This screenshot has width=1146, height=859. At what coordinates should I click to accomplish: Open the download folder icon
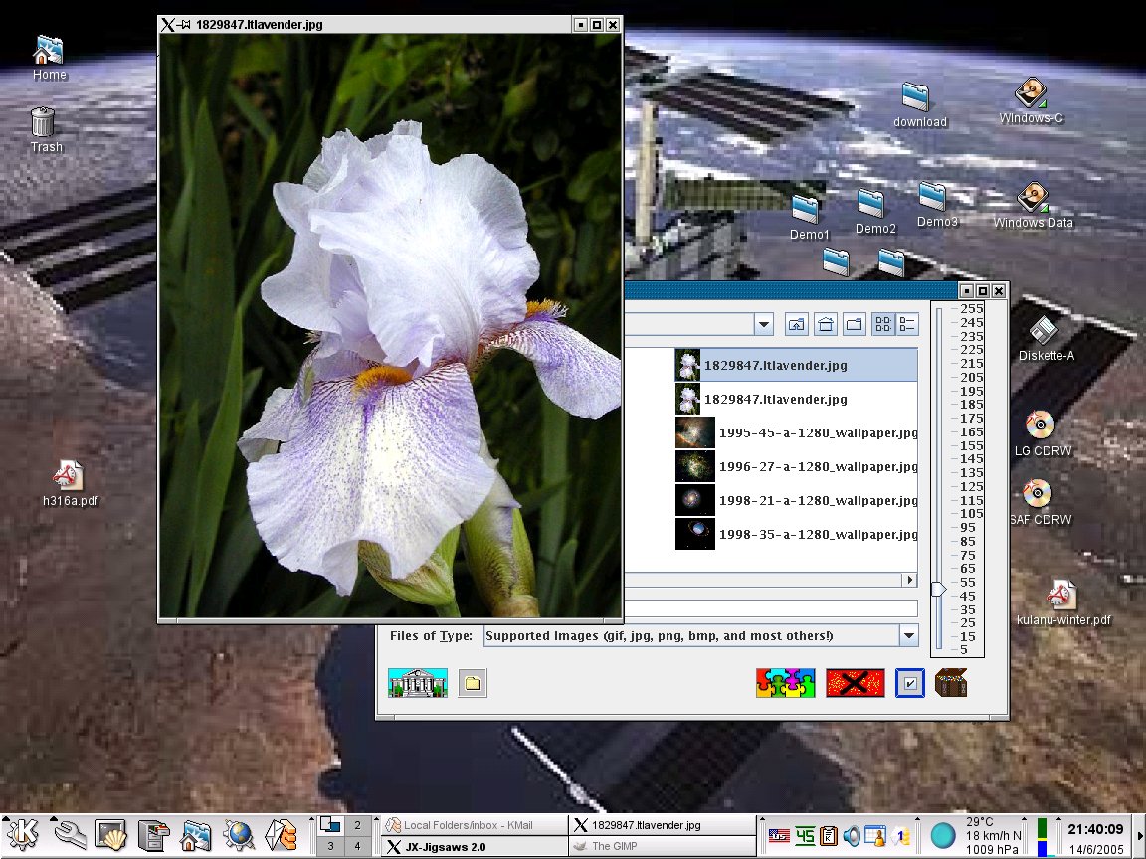tap(919, 105)
